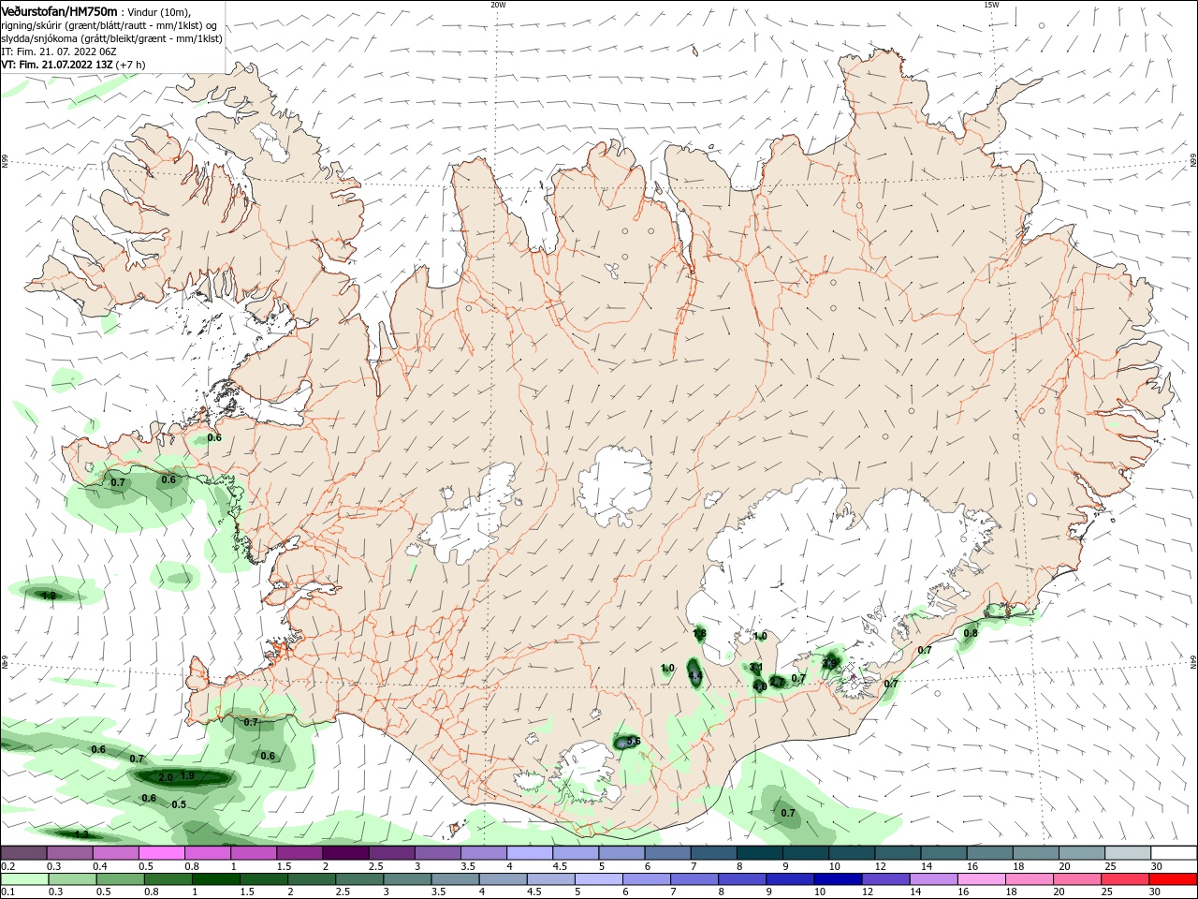Click the snow-scale swatch between 1 and 1.5
1198x899 pixels.
[255, 853]
